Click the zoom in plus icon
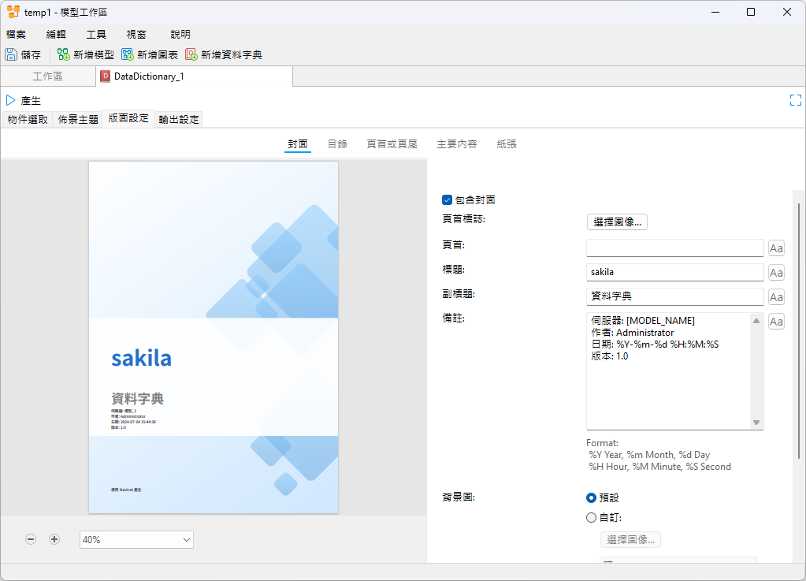This screenshot has width=806, height=581. (x=54, y=539)
